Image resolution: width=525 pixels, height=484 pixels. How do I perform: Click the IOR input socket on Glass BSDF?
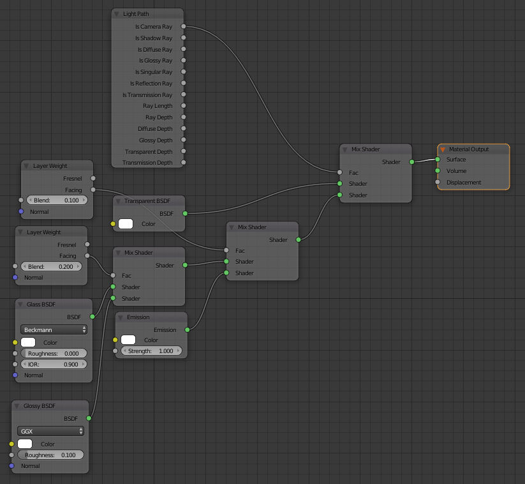tap(15, 365)
